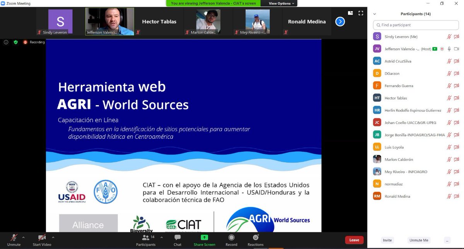Click the Invite button
464x249 pixels.
387,240
